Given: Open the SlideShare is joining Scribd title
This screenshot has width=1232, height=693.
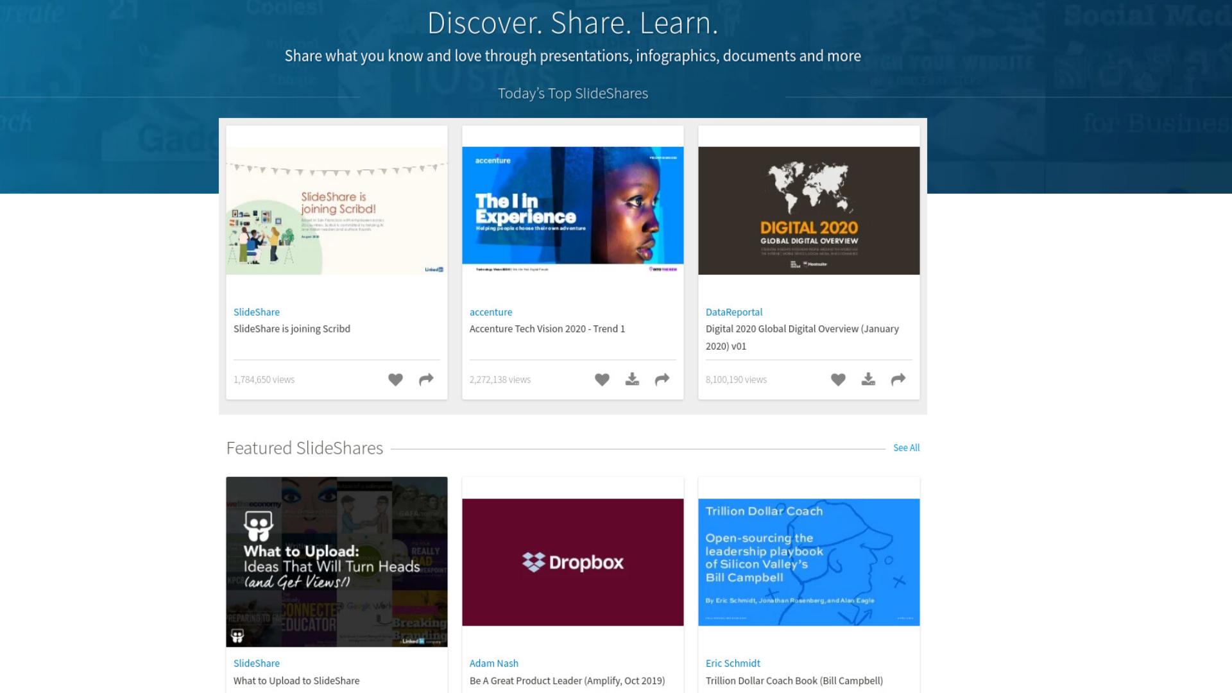Looking at the screenshot, I should [x=292, y=329].
